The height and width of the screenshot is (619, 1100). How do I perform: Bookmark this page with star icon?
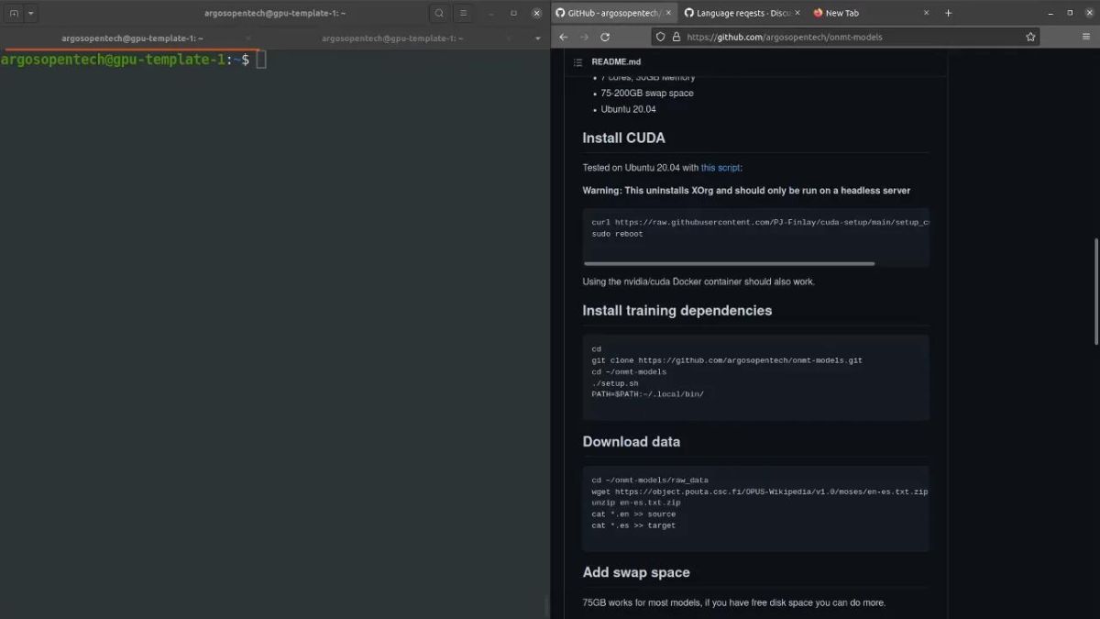(x=1030, y=37)
